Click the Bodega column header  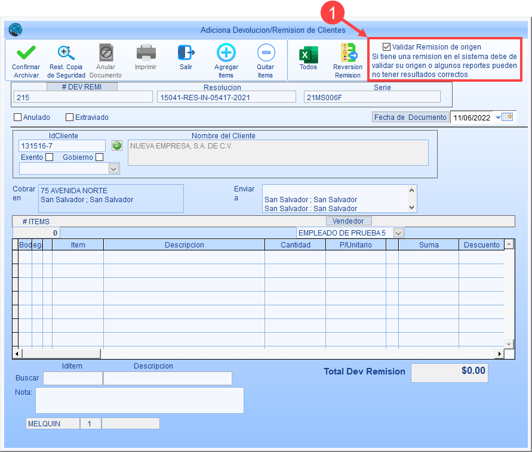(x=30, y=244)
